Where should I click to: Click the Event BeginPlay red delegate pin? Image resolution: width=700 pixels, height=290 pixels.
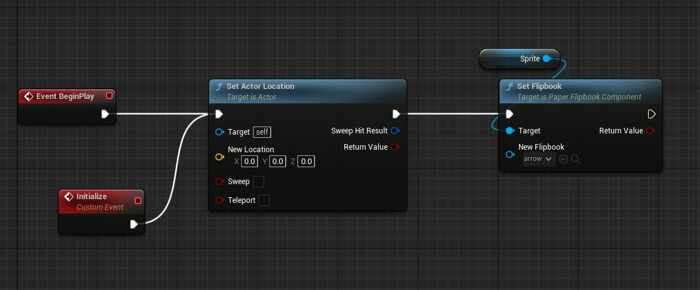pyautogui.click(x=110, y=96)
